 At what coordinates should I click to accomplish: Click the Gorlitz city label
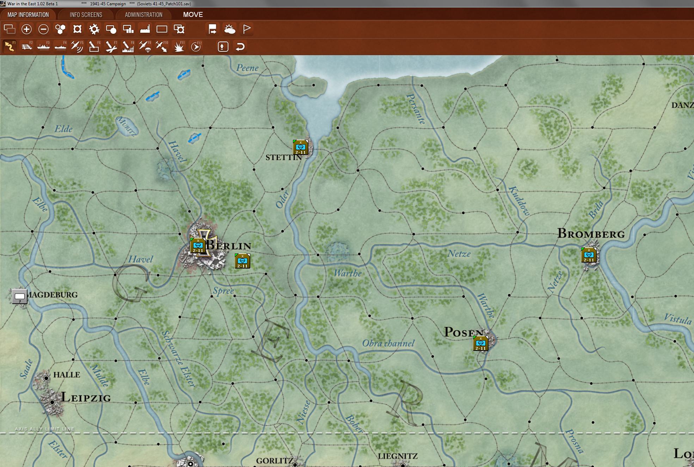pos(275,461)
